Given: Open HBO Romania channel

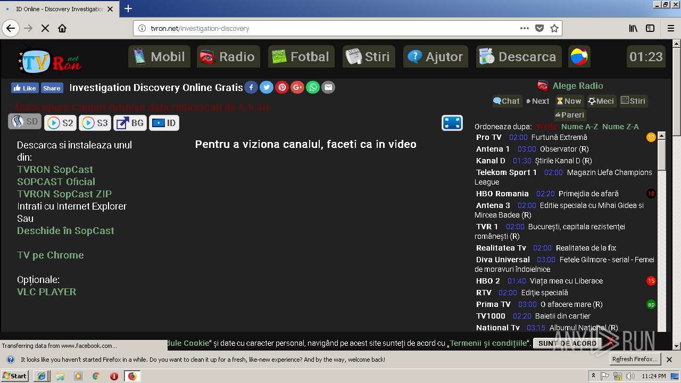Looking at the screenshot, I should [x=502, y=194].
